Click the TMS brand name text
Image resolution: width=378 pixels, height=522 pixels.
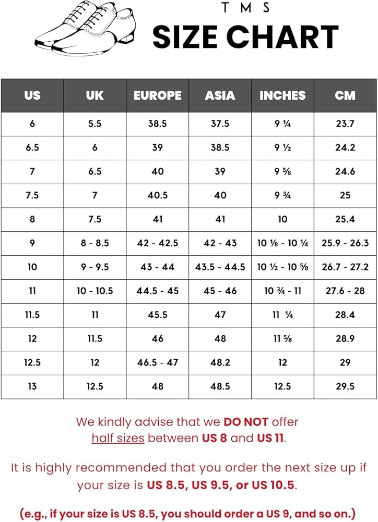point(245,8)
